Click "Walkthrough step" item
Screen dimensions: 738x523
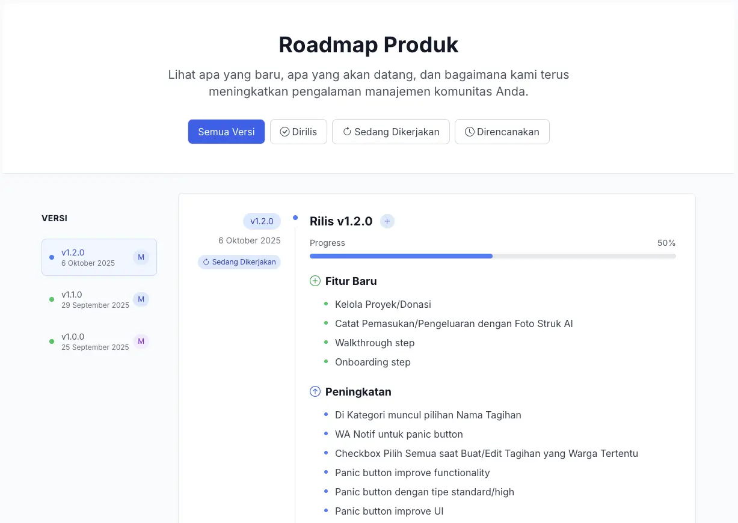pos(375,343)
